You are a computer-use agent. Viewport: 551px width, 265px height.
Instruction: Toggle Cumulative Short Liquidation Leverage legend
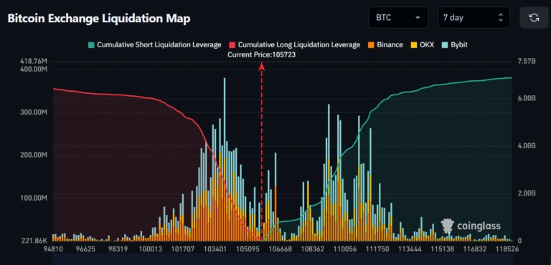(x=155, y=45)
